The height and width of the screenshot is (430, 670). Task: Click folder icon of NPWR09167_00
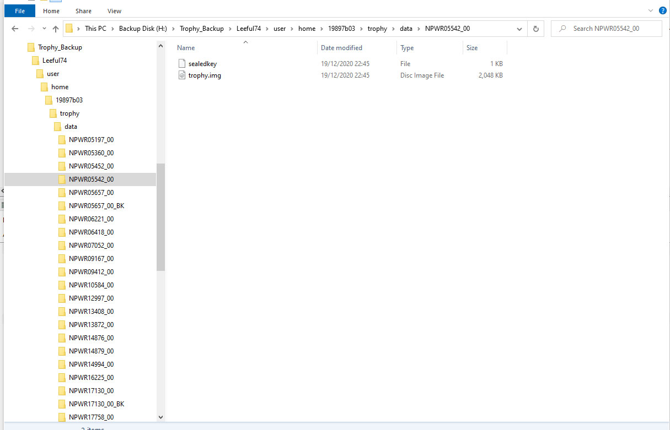(x=62, y=259)
